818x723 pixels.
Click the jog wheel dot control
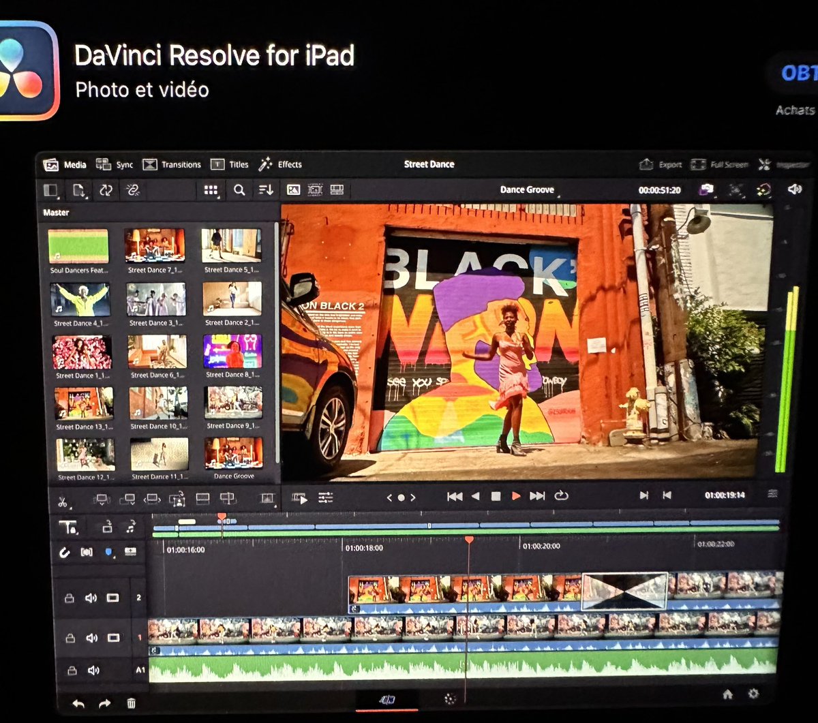pyautogui.click(x=401, y=497)
